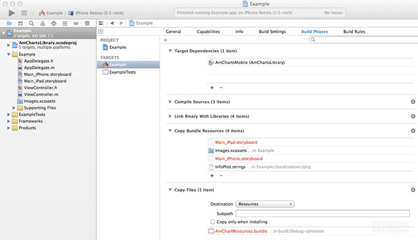Choose iPhone Retina (3.5-inch) destination

pos(96,13)
